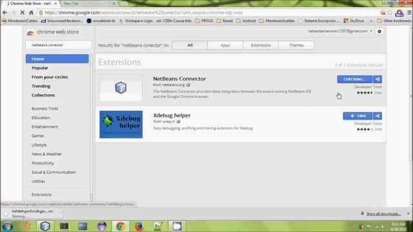Open Extensions link in sidebar

41,195
